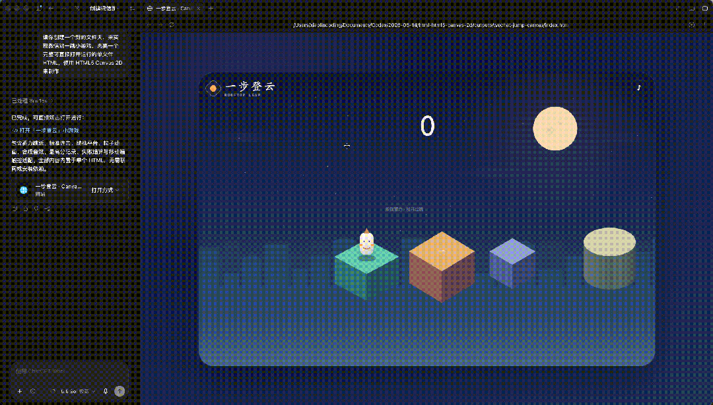The width and height of the screenshot is (713, 405).
Task: Click the purple cube platform
Action: [x=512, y=263]
